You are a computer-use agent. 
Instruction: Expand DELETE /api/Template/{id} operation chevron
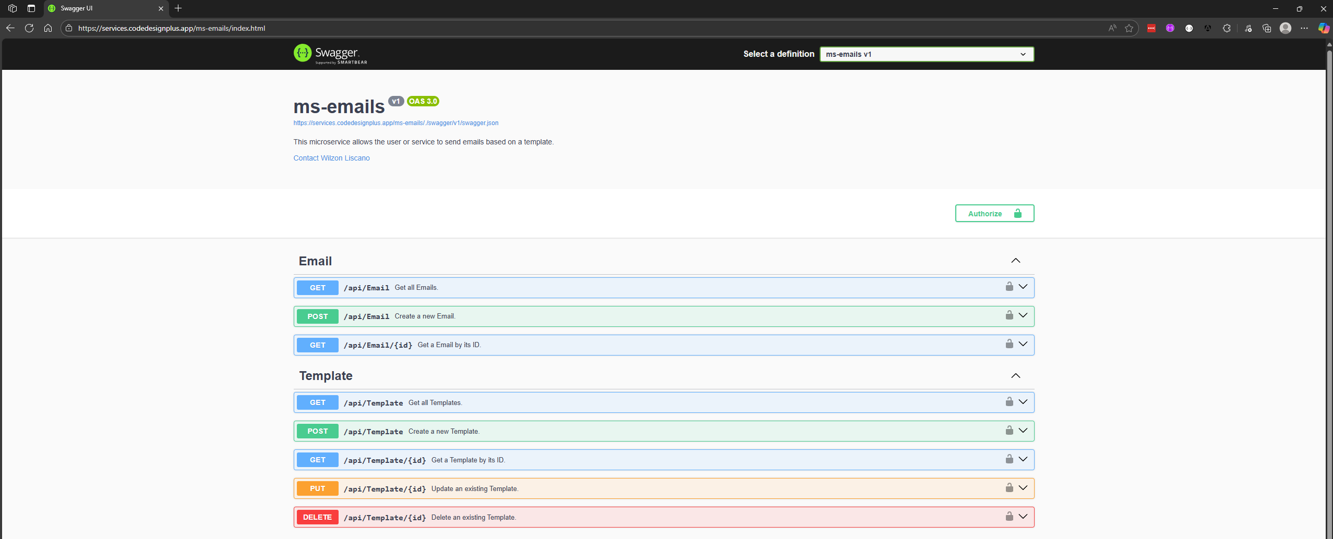coord(1023,517)
